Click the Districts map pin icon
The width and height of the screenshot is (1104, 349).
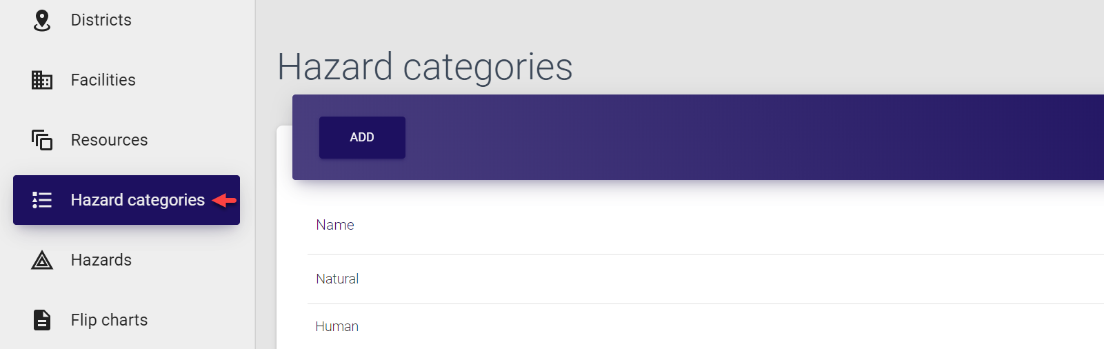coord(42,21)
